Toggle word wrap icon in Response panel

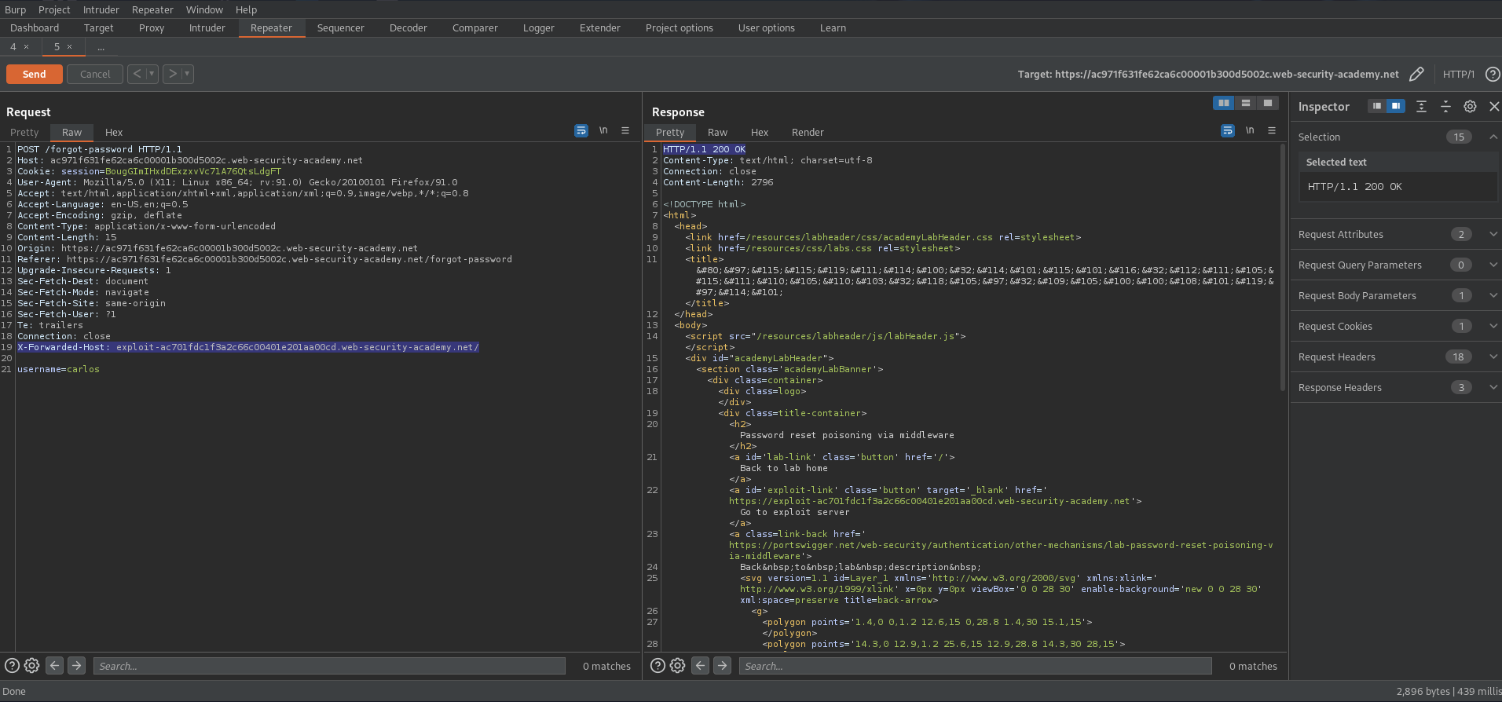tap(1228, 130)
